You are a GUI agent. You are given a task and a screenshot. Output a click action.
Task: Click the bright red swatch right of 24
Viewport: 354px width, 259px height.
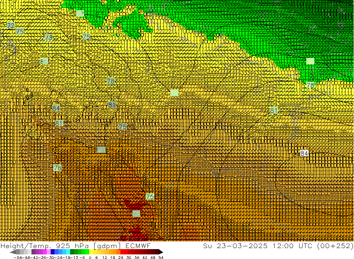pos(122,252)
